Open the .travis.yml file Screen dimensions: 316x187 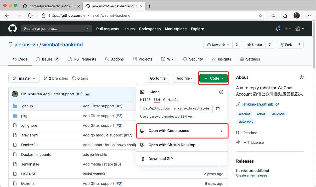[30, 135]
